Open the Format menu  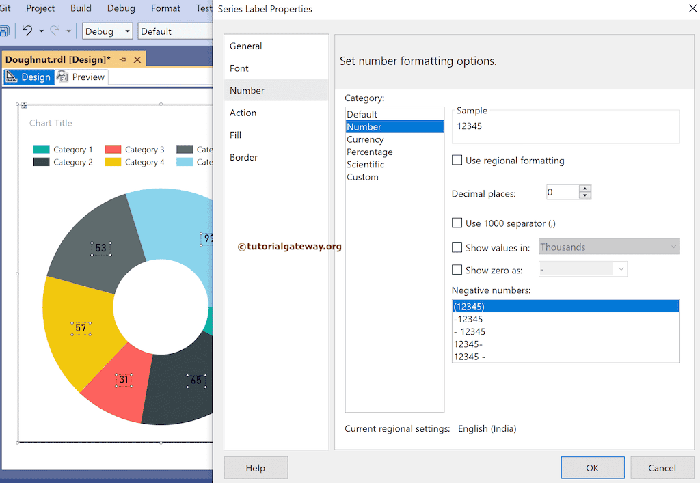click(165, 8)
